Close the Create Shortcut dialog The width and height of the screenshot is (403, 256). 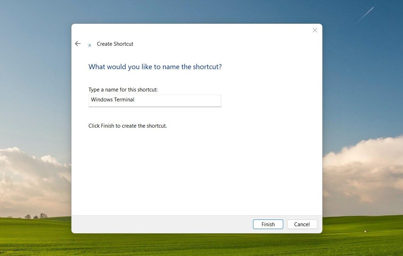315,30
